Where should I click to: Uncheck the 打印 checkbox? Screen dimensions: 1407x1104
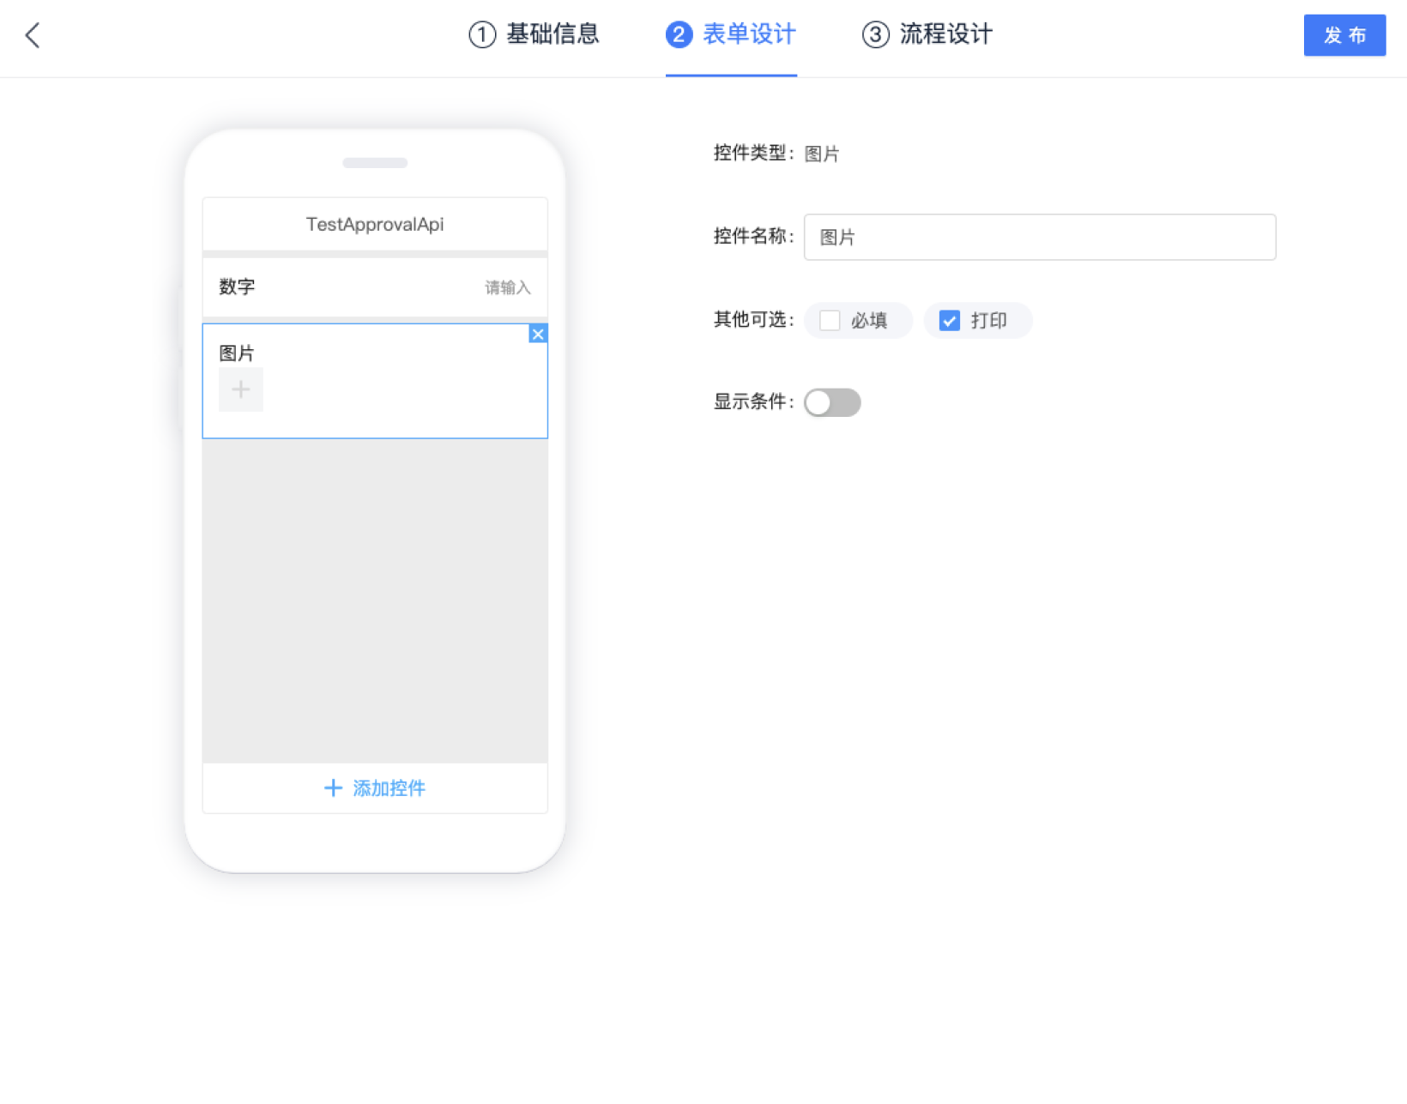pyautogui.click(x=949, y=321)
